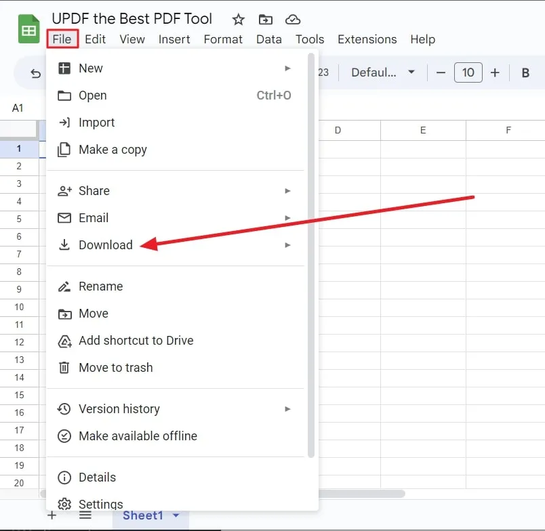545x531 pixels.
Task: Expand the Email submenu arrow
Action: (287, 218)
